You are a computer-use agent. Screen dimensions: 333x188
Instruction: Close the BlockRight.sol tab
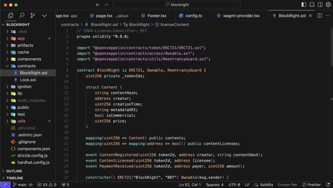[x=310, y=16]
